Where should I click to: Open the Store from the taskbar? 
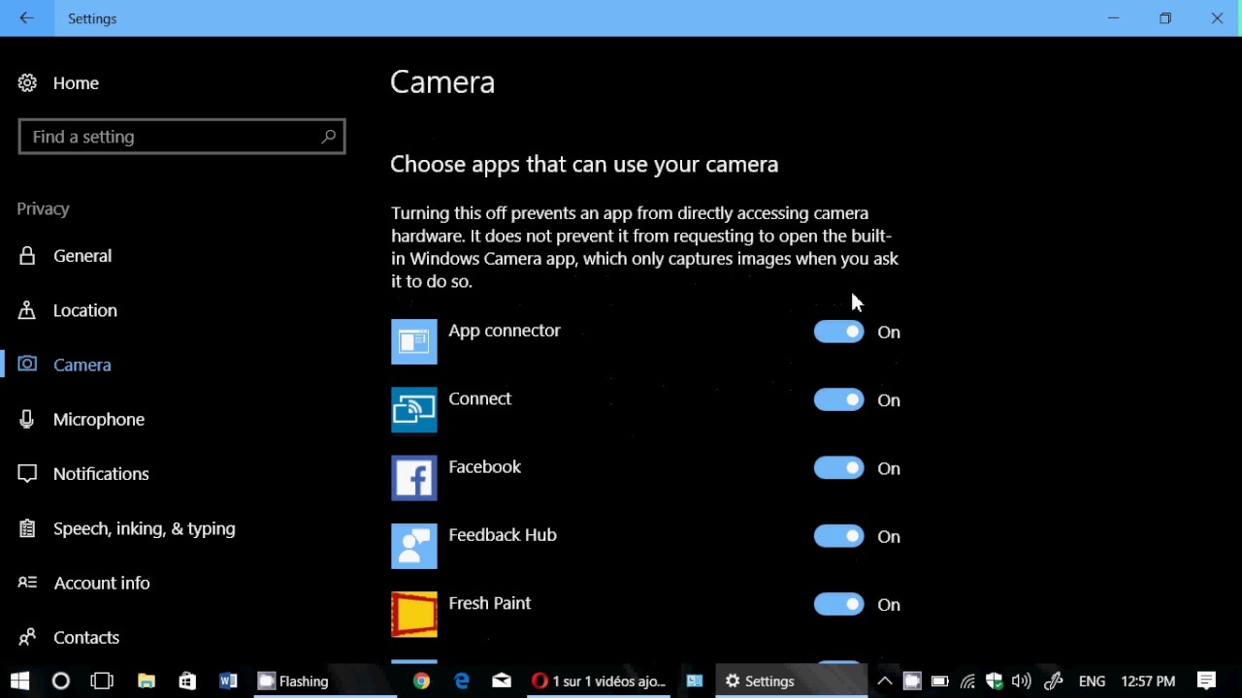187,681
